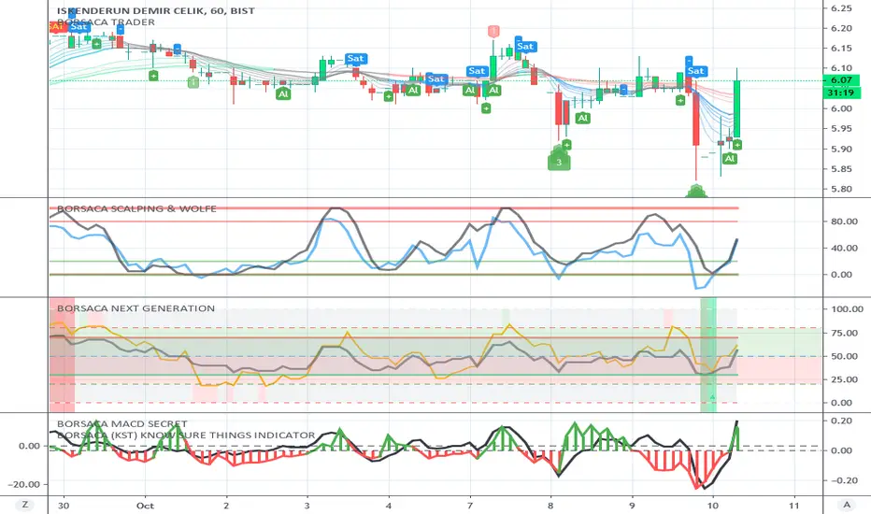Click the green highlighted zone in Next Generation pane
The width and height of the screenshot is (871, 514).
708,354
